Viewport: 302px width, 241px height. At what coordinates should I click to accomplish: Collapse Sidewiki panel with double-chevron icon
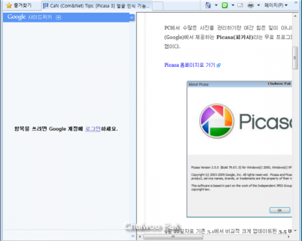click(132, 17)
